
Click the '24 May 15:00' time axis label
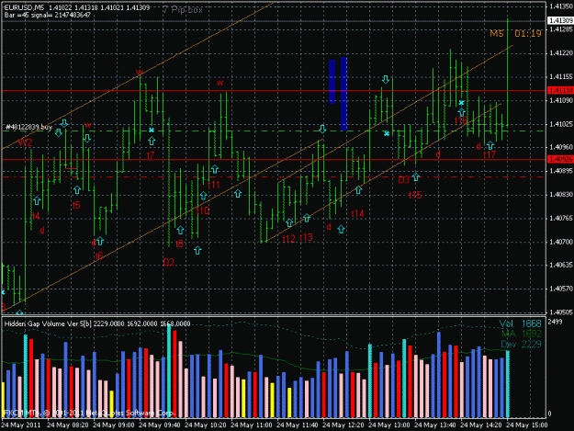click(527, 425)
